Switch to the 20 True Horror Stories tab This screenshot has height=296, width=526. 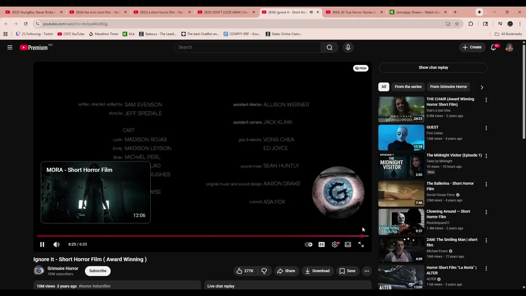(x=354, y=12)
